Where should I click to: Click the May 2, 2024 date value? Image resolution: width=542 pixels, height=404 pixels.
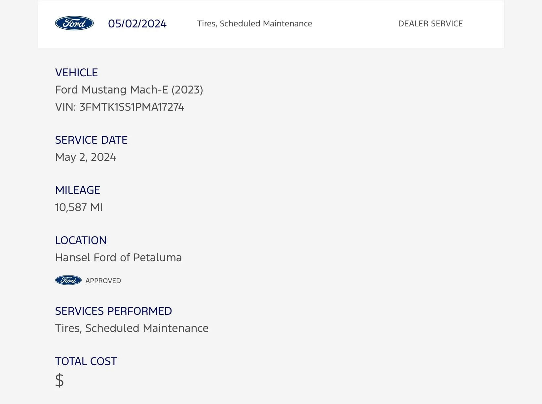click(86, 157)
